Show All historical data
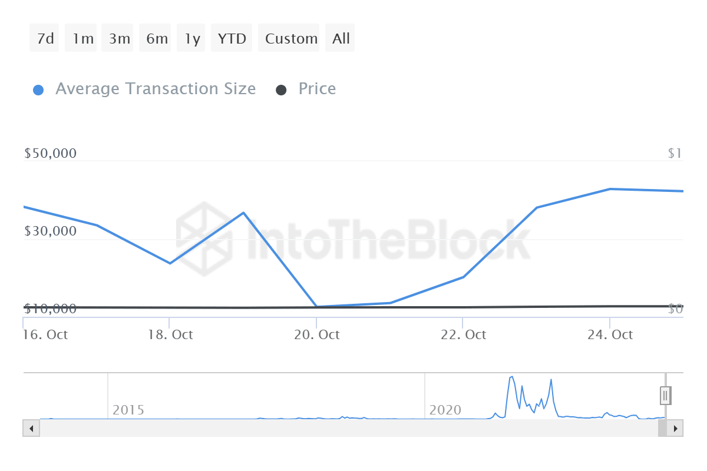Viewport: 707px width, 471px height. [341, 39]
